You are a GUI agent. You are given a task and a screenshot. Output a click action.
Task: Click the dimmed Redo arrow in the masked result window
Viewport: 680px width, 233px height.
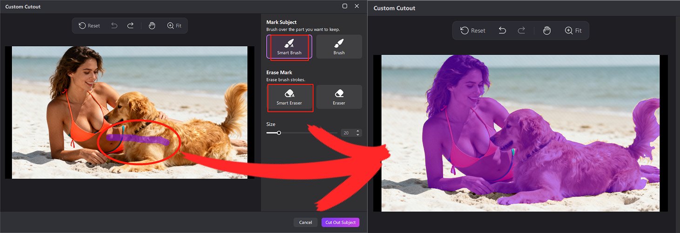click(x=521, y=30)
